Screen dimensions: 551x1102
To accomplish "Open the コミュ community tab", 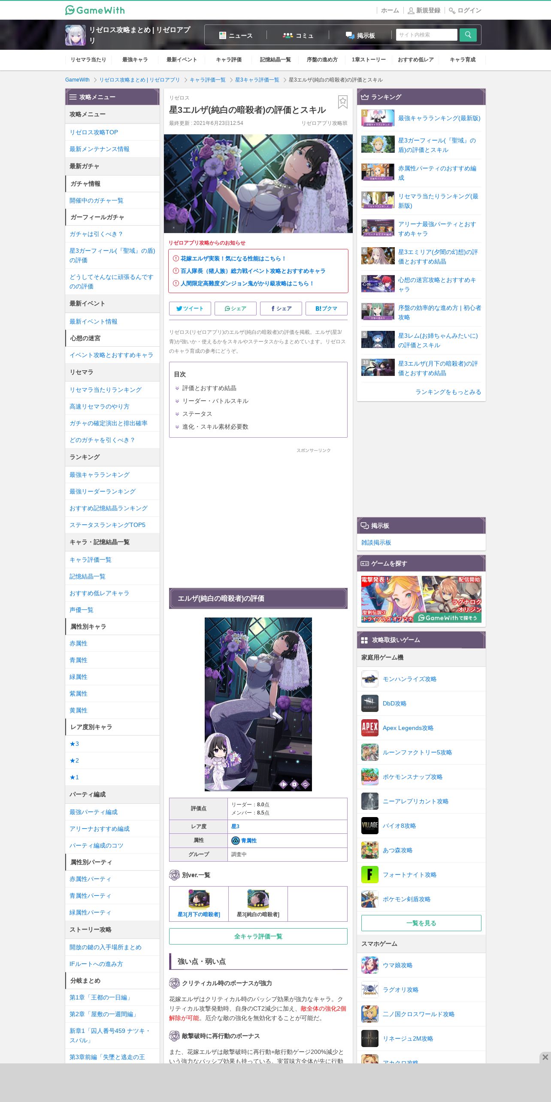I will click(x=298, y=35).
